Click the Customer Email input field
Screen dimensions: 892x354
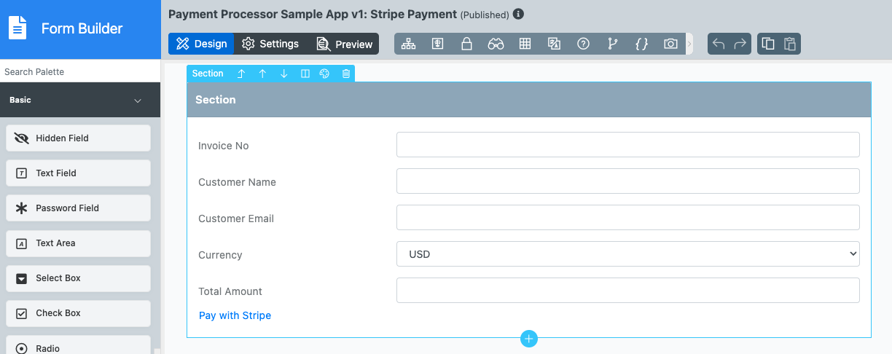tap(628, 217)
